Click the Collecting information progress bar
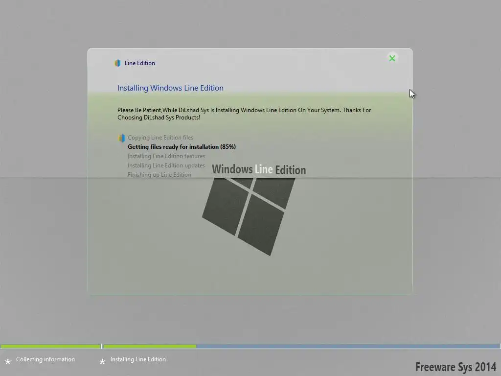This screenshot has width=501, height=376. pyautogui.click(x=50, y=346)
